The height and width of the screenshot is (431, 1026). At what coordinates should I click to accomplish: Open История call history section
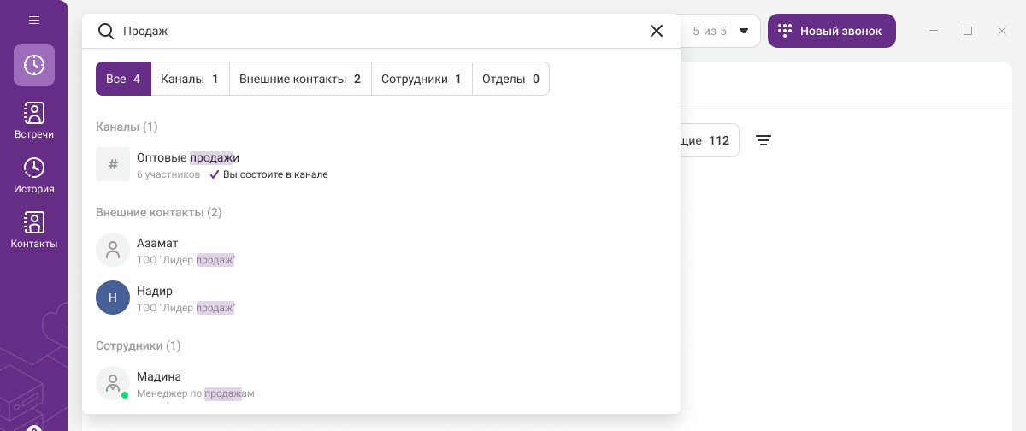[x=34, y=175]
